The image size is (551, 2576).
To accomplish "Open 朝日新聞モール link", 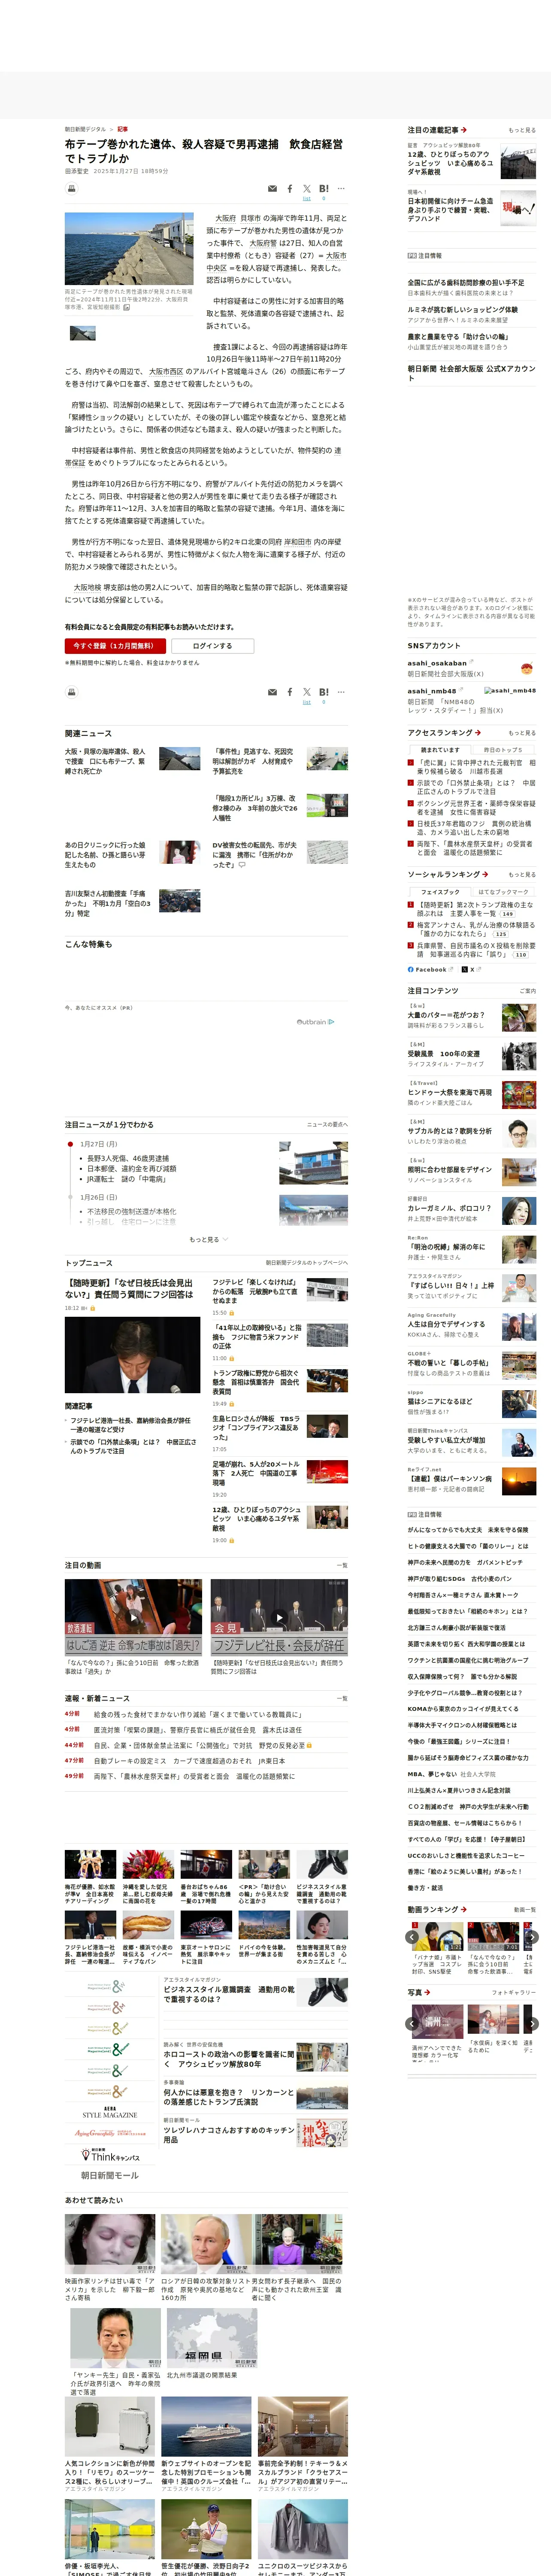I will tap(110, 2175).
